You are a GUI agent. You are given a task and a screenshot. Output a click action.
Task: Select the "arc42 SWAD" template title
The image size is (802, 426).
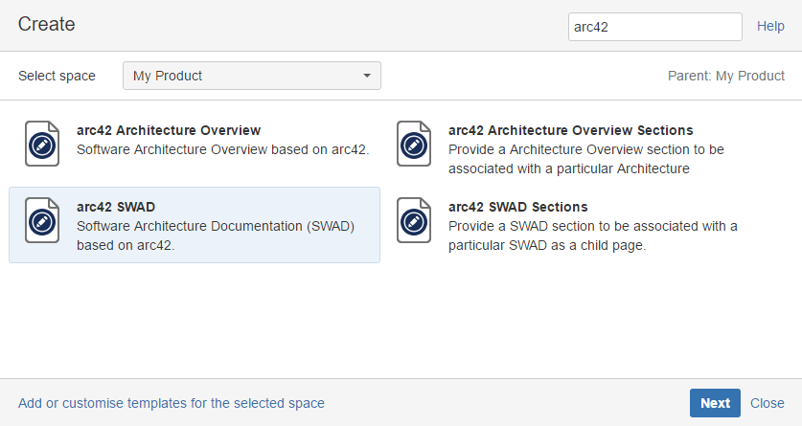click(x=116, y=207)
